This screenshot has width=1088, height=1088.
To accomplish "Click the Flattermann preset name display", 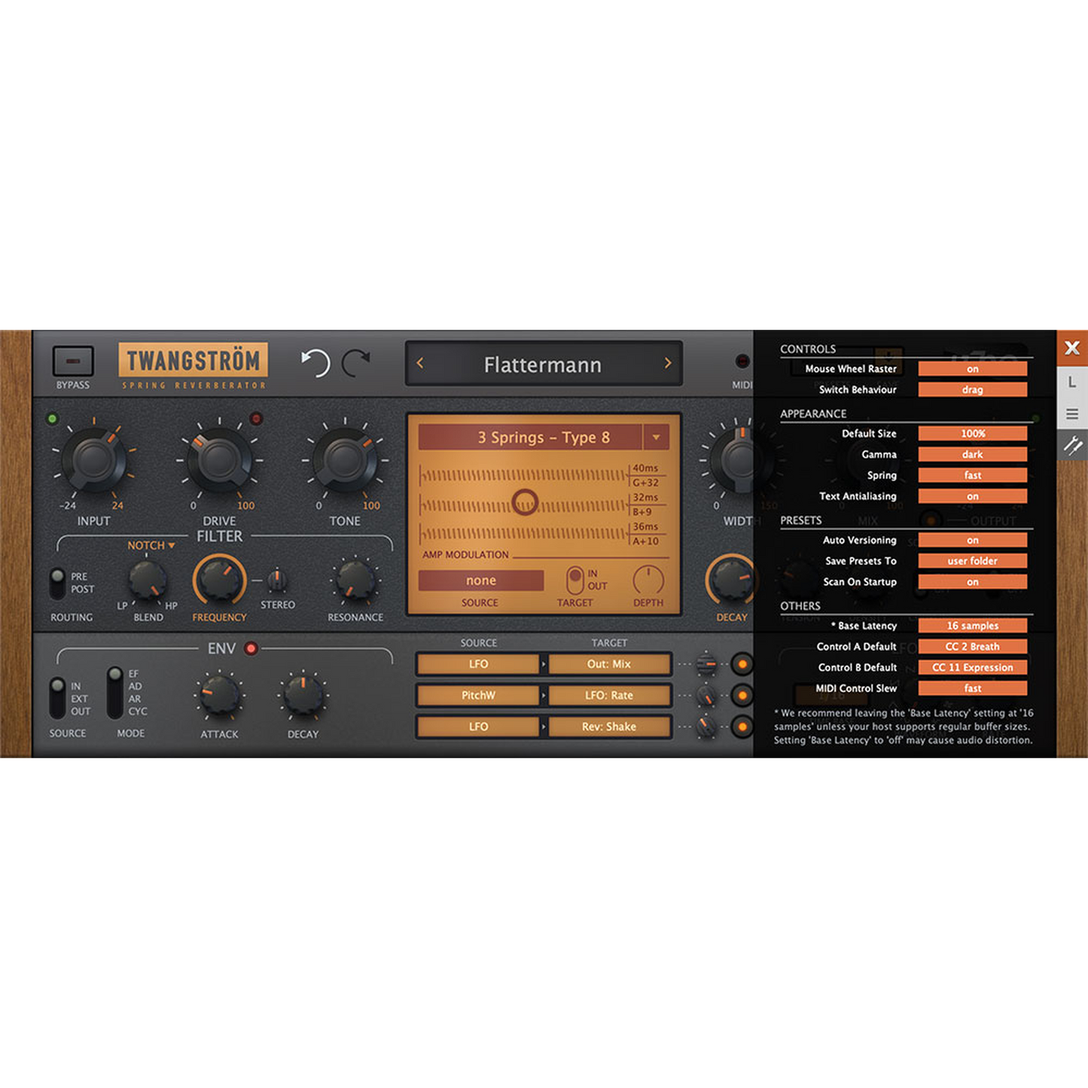I will (x=542, y=365).
